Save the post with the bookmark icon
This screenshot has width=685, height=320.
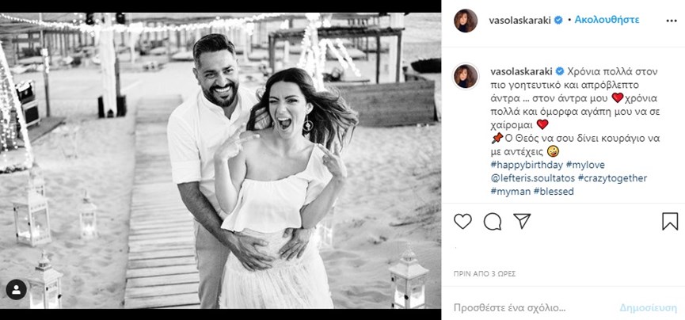point(669,221)
